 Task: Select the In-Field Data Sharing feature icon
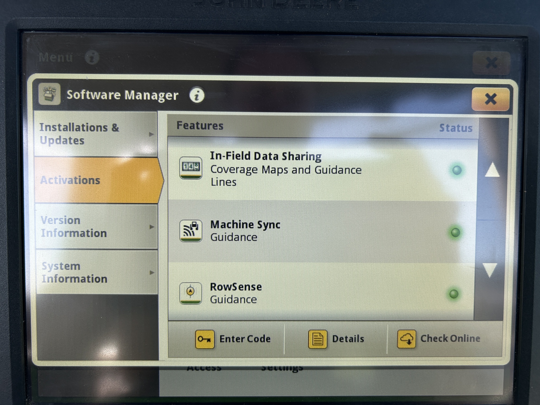click(191, 168)
